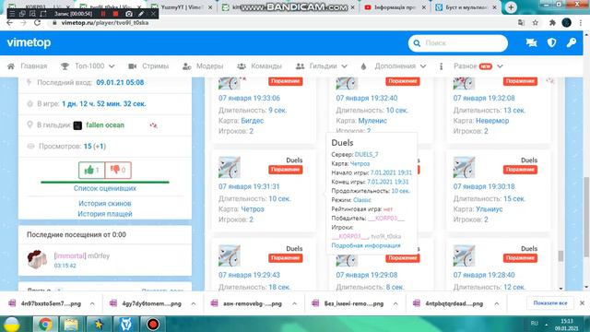Click the DUELS_7 server link in tooltip
The height and width of the screenshot is (332, 590).
coord(367,154)
